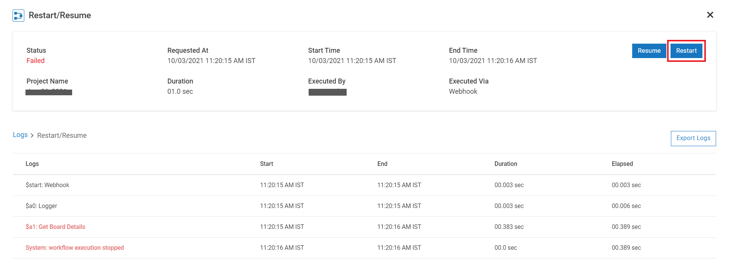Click the Webhook value under Executed Via
This screenshot has width=729, height=279.
pos(463,91)
